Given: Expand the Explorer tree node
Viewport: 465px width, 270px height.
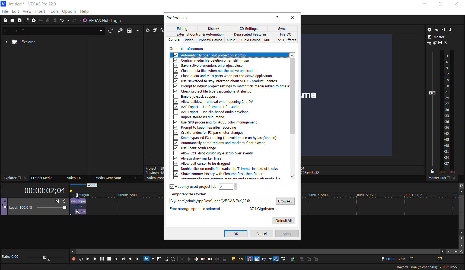Looking at the screenshot, I should click(x=6, y=42).
